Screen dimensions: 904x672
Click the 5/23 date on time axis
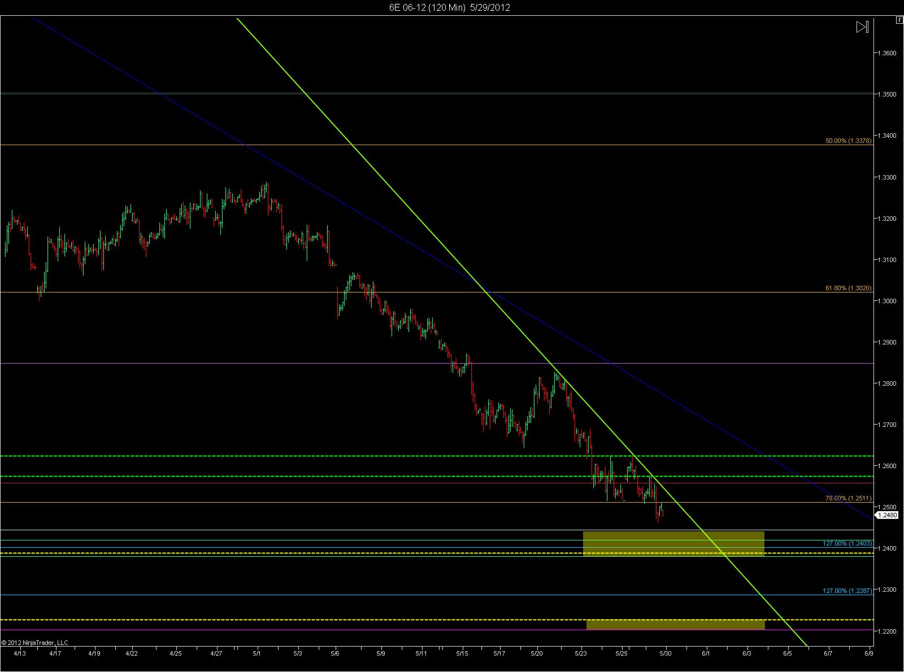click(581, 653)
